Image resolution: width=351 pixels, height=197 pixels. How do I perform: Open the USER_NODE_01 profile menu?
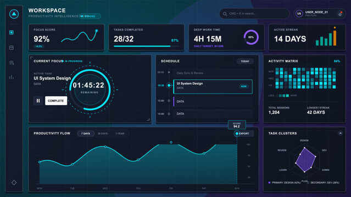(320, 14)
